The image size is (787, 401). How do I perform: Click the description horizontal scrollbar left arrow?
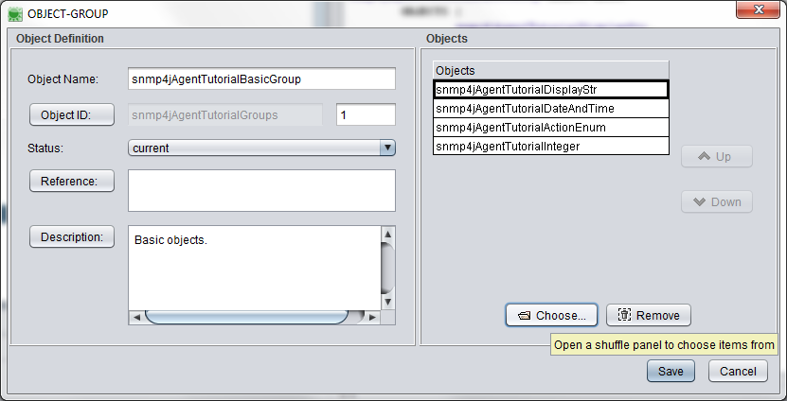click(136, 317)
